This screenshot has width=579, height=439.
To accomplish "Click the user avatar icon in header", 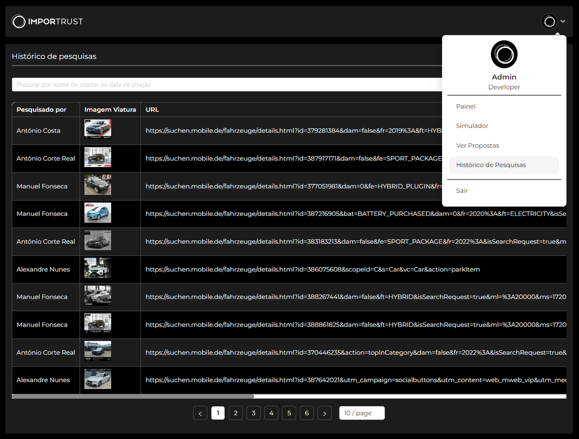I will coord(549,21).
